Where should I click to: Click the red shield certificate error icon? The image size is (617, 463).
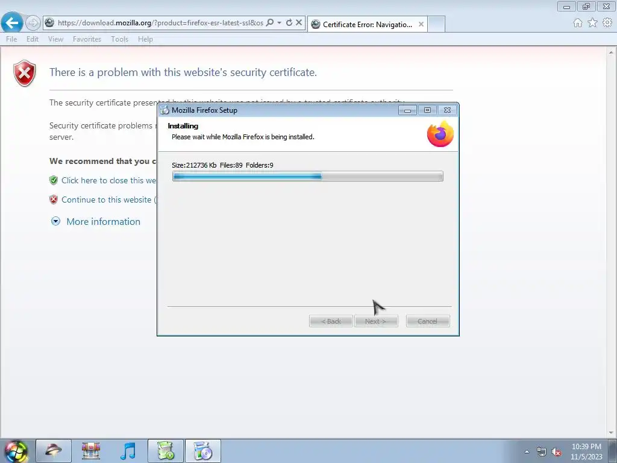(24, 73)
